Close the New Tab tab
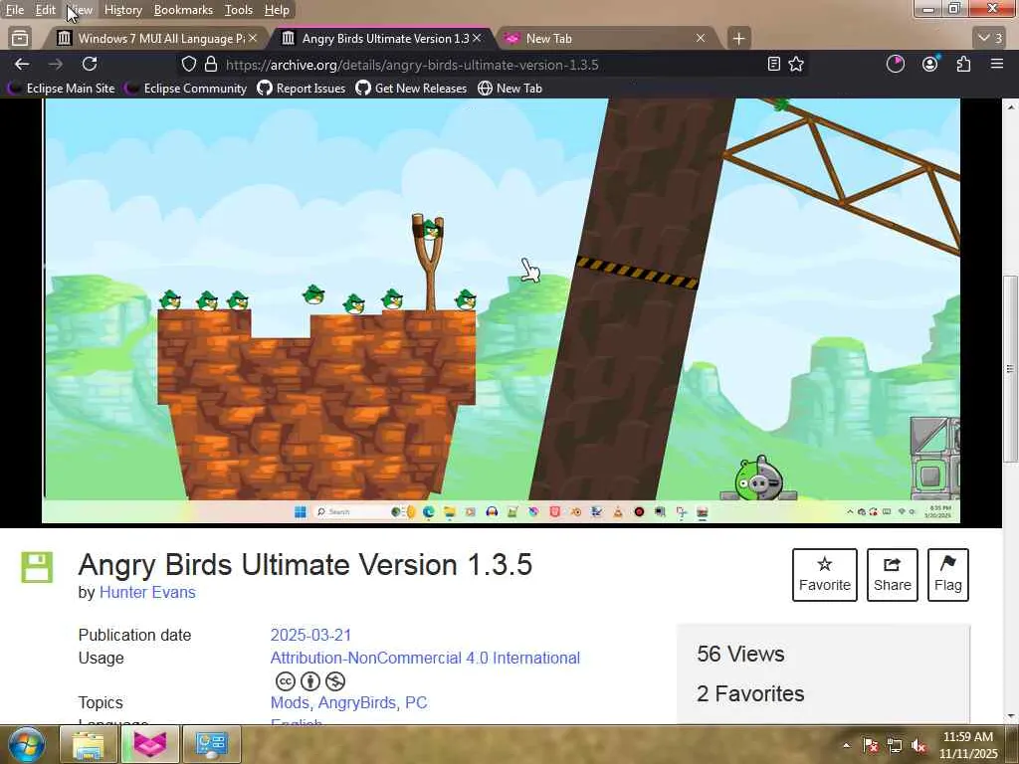The width and height of the screenshot is (1019, 764). click(701, 39)
